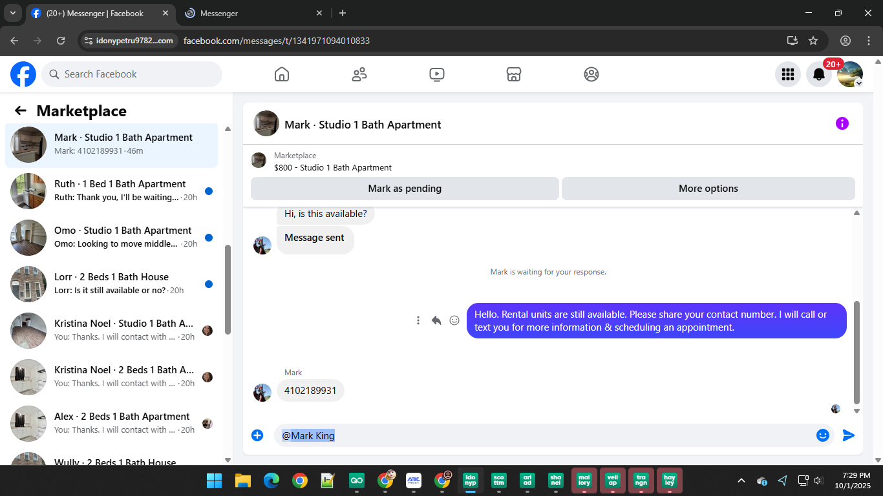
Task: Send the message with the arrow icon
Action: (849, 435)
